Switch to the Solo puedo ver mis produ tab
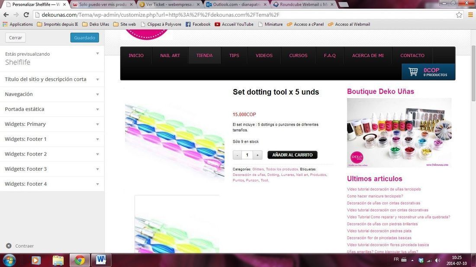The image size is (476, 267). (x=103, y=5)
